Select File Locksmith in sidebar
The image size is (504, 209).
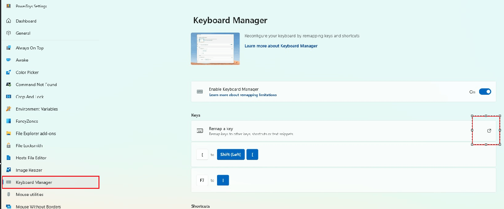click(29, 145)
